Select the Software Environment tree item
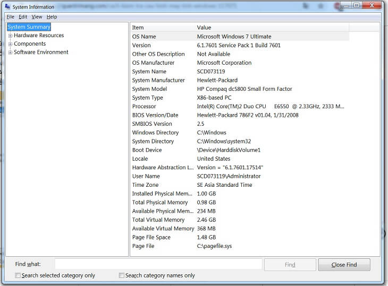388x286 pixels. [x=41, y=52]
